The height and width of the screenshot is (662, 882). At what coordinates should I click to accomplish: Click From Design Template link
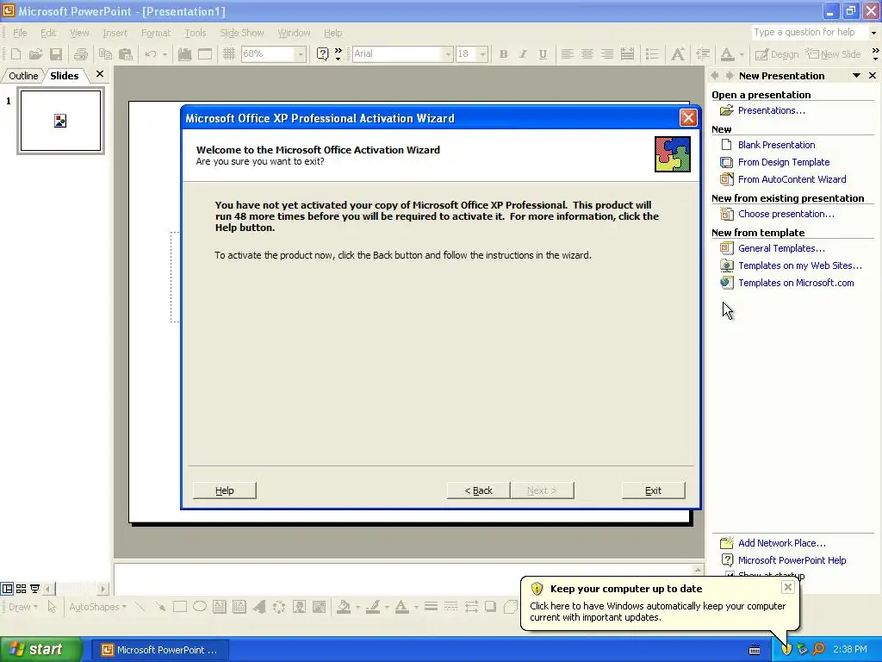(x=784, y=162)
